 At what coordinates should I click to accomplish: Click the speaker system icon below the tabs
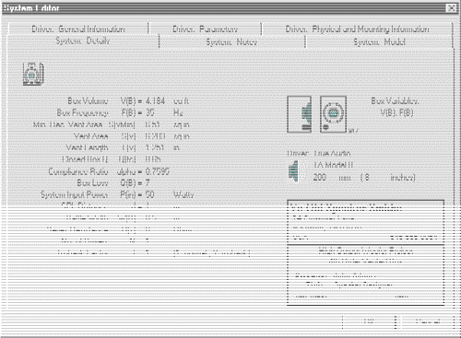(x=33, y=74)
